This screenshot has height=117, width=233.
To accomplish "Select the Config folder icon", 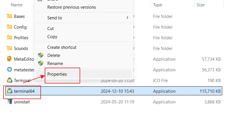I will click(x=10, y=27).
